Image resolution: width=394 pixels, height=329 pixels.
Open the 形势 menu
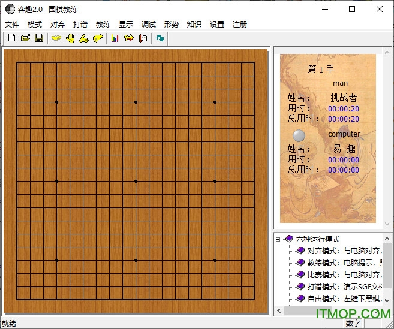pos(172,25)
